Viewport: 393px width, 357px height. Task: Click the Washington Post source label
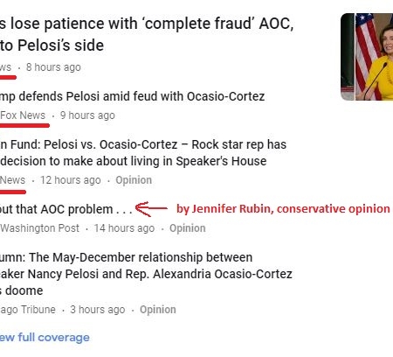click(x=39, y=228)
